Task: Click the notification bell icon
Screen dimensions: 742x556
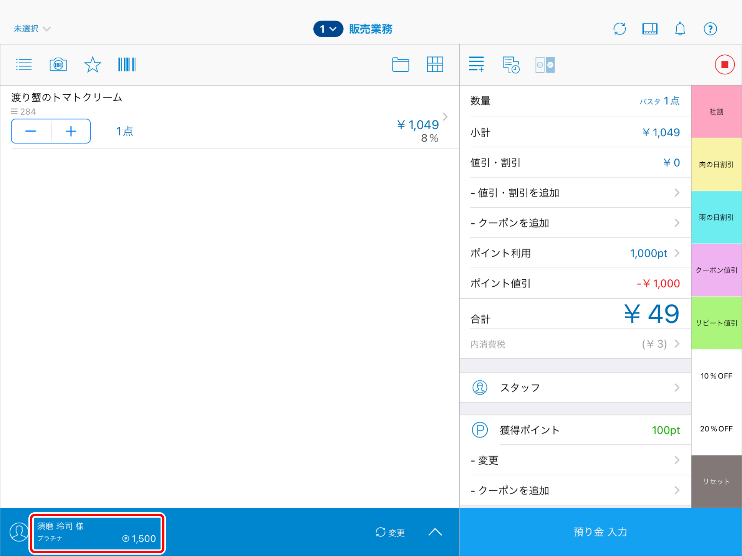Action: (x=680, y=29)
